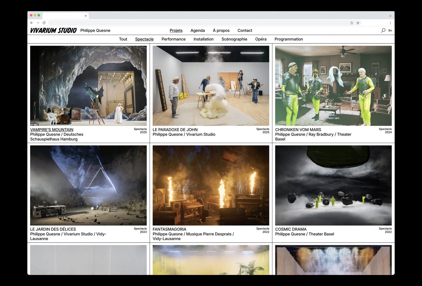Viewport: 422px width, 286px height.
Task: Click the FANTASMAGORIA title
Action: pyautogui.click(x=169, y=229)
